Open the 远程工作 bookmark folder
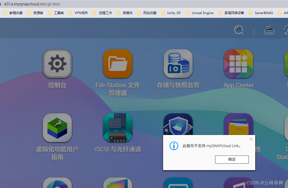Image resolution: width=288 pixels, height=188 pixels. click(x=102, y=13)
